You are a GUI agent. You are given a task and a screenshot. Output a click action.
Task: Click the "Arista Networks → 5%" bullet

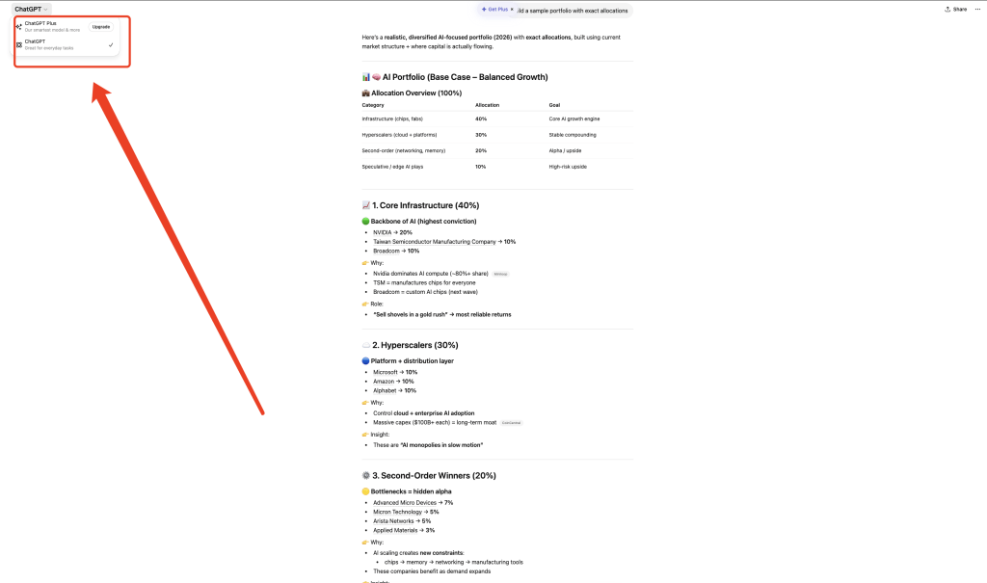[402, 521]
